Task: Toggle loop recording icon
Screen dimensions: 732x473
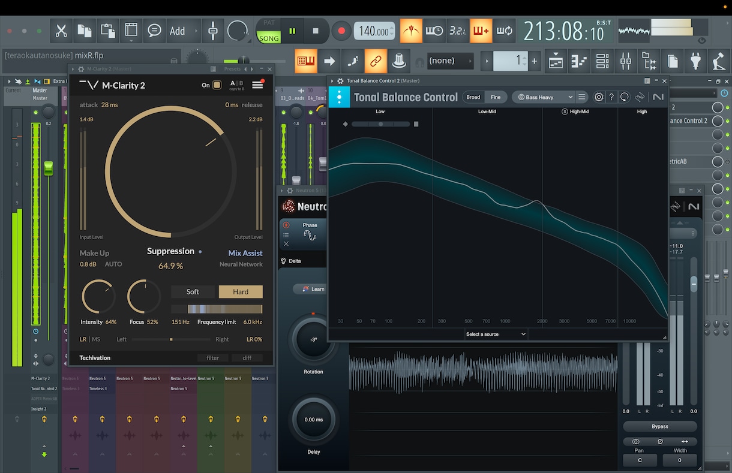Action: [505, 31]
